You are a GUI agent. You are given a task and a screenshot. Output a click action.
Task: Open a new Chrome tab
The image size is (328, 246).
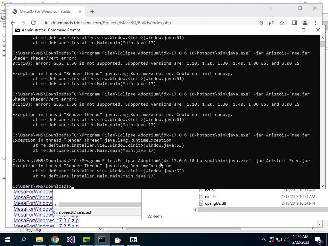(92, 12)
